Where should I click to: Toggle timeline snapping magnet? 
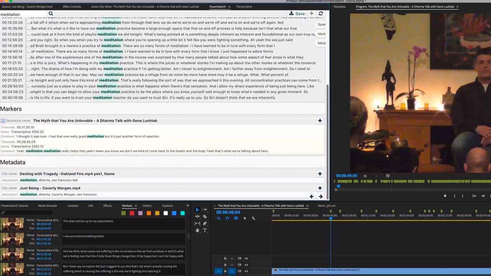[227, 219]
